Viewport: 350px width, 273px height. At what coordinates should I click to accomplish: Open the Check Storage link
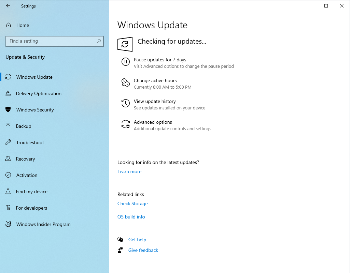[132, 203]
